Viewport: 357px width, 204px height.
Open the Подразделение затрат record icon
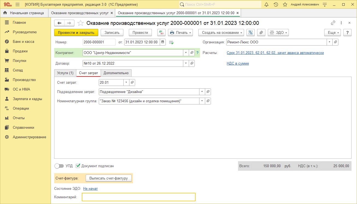tap(208, 92)
